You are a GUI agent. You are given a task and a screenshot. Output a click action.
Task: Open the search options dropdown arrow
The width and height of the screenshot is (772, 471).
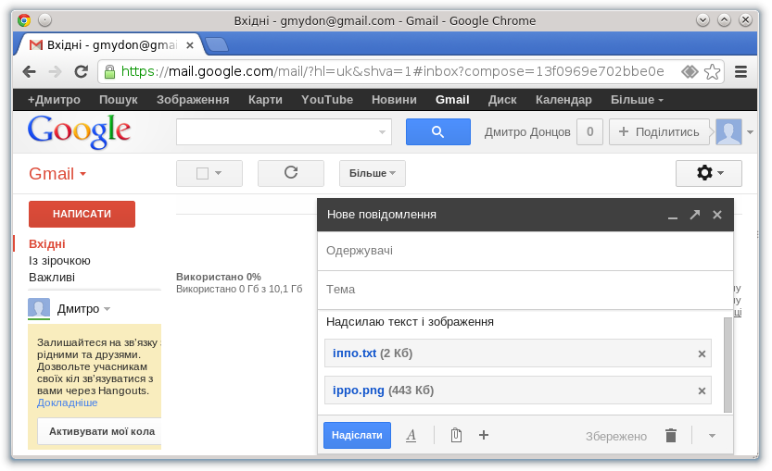click(x=382, y=131)
